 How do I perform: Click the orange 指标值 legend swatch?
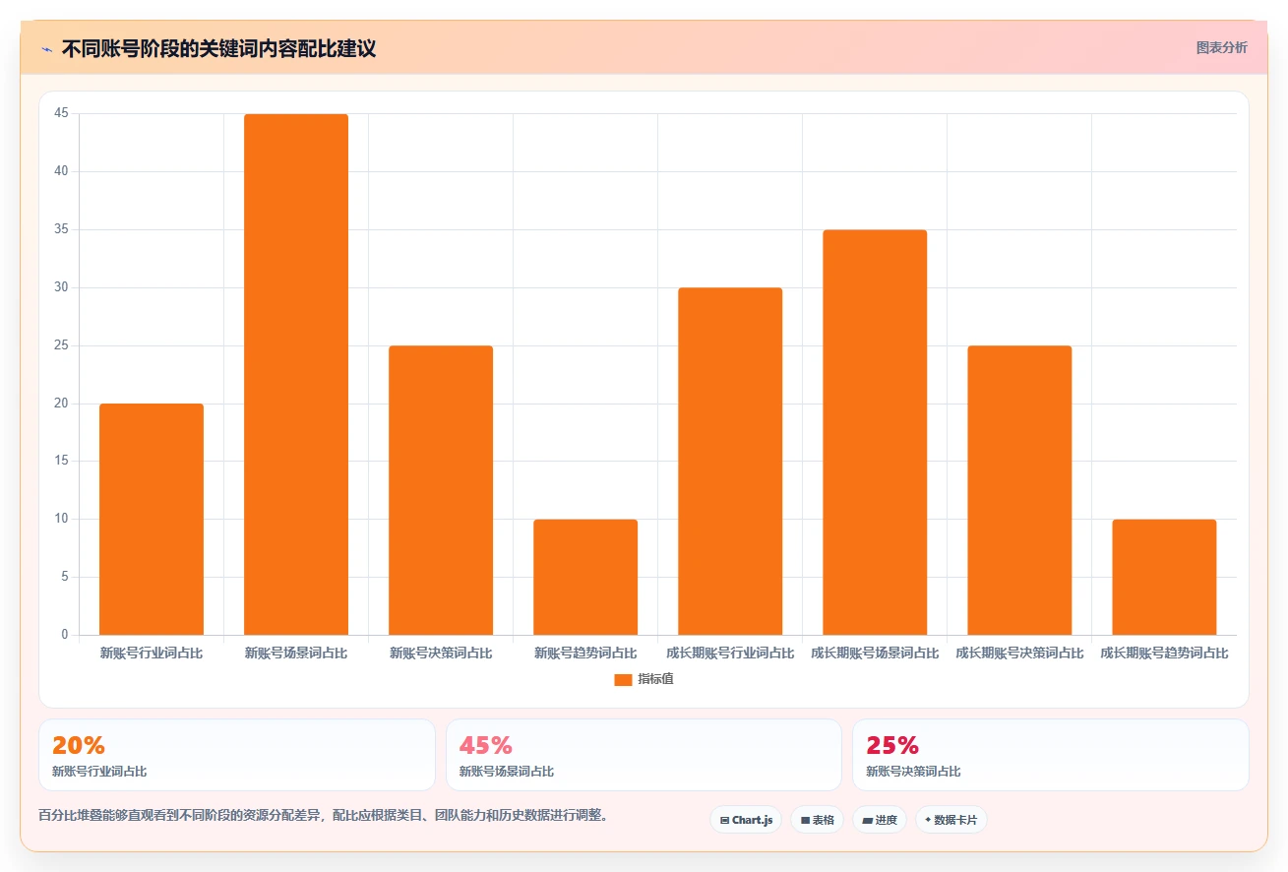623,680
